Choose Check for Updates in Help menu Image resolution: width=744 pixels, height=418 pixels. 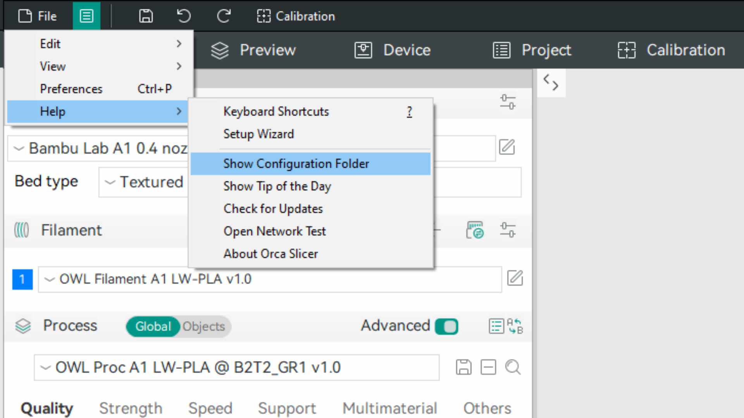[x=273, y=209]
